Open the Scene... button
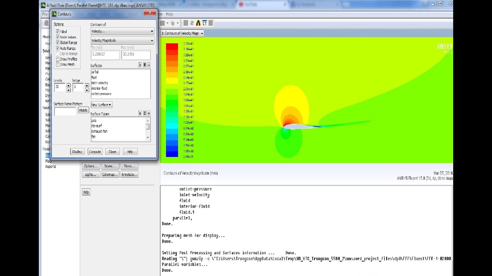Viewport: 492px width, 276px height. tap(110, 166)
